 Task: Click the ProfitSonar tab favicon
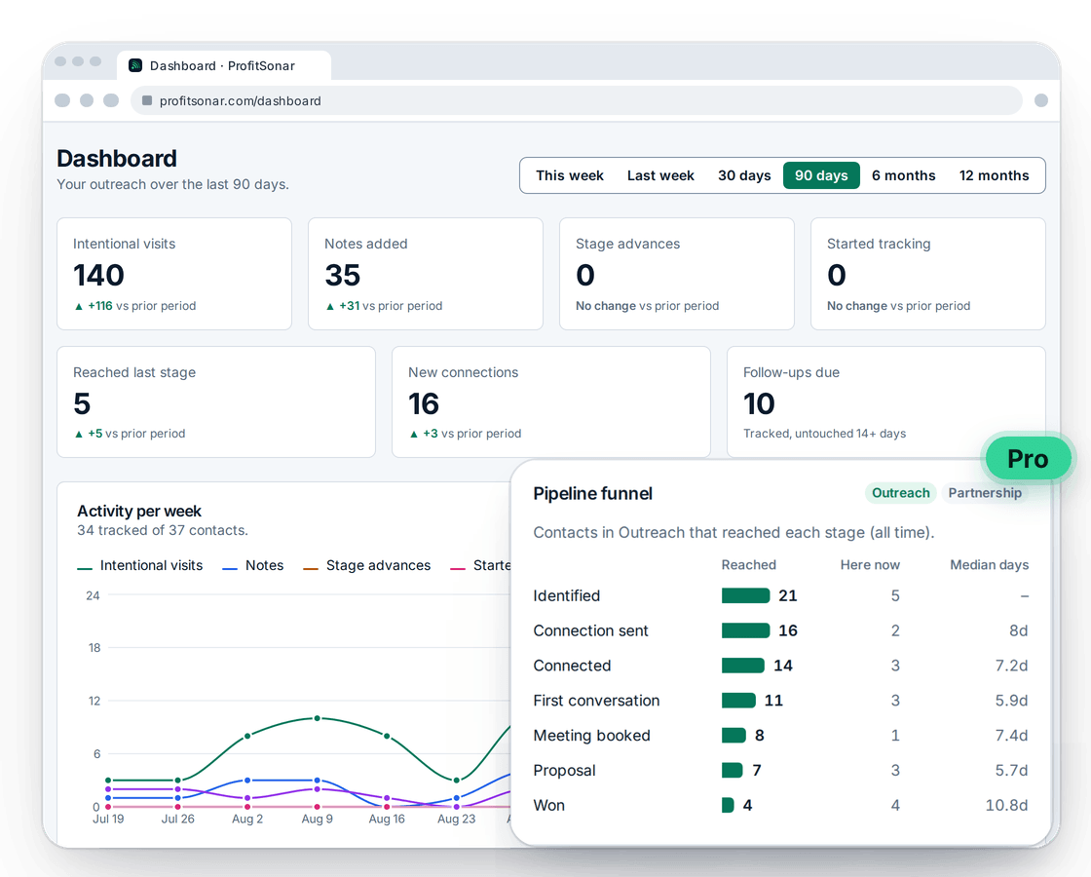pos(135,65)
